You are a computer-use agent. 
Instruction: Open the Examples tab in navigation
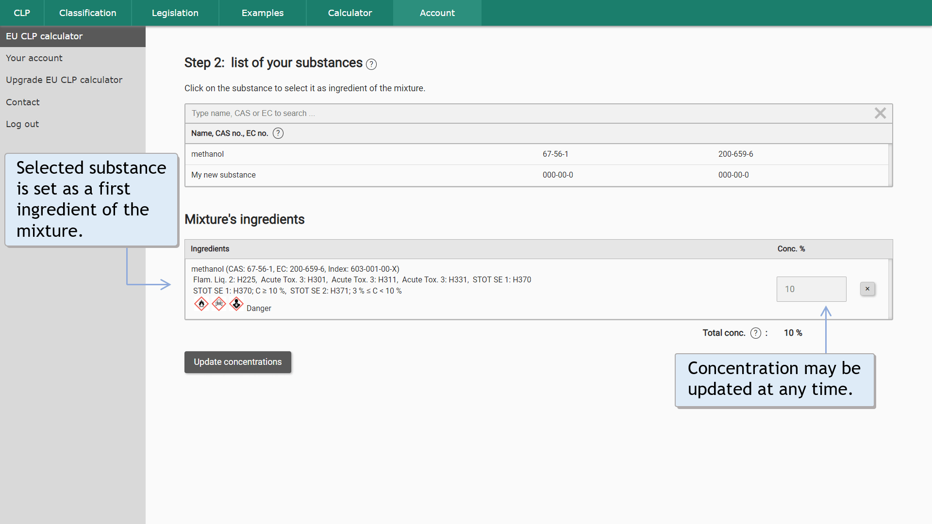262,12
